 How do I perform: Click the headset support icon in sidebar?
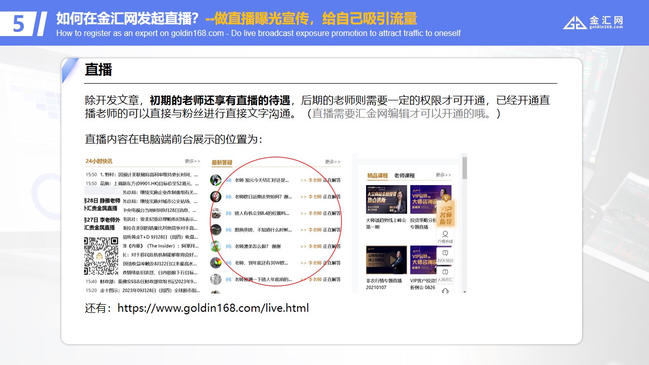click(x=445, y=290)
